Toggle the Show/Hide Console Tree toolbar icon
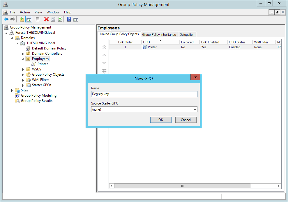Image resolution: width=288 pixels, height=202 pixels. click(29, 19)
